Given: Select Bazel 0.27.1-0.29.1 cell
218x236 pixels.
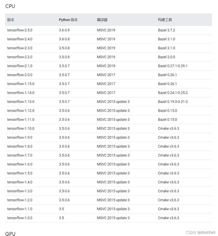Looking at the screenshot, I should [x=172, y=66].
